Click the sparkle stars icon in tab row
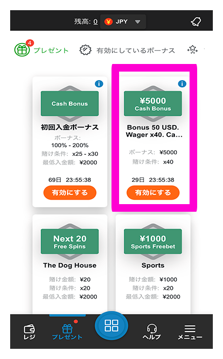 click(x=193, y=49)
